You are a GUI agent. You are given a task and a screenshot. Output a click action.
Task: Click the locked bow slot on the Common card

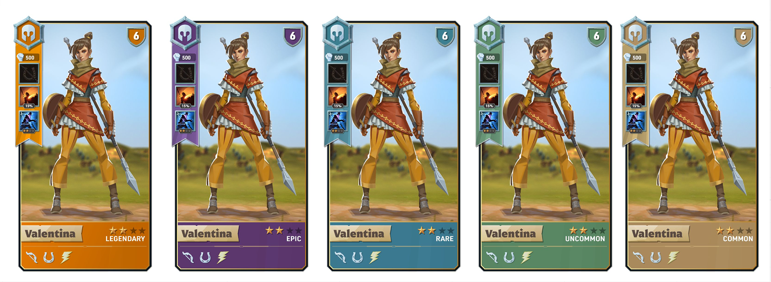coord(636,73)
